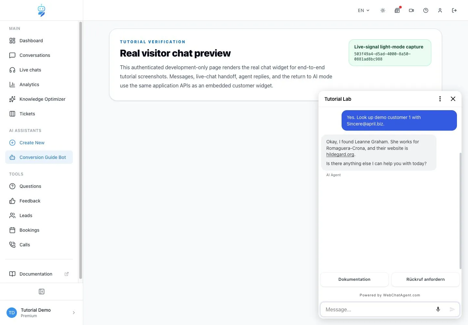Open Dashboard in the sidebar
This screenshot has height=325, width=468.
pos(39,41)
